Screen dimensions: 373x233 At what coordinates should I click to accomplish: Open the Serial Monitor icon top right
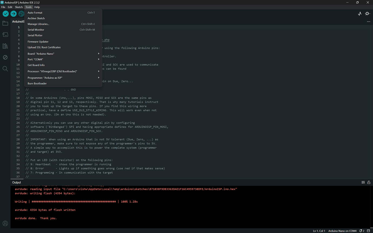click(x=368, y=13)
